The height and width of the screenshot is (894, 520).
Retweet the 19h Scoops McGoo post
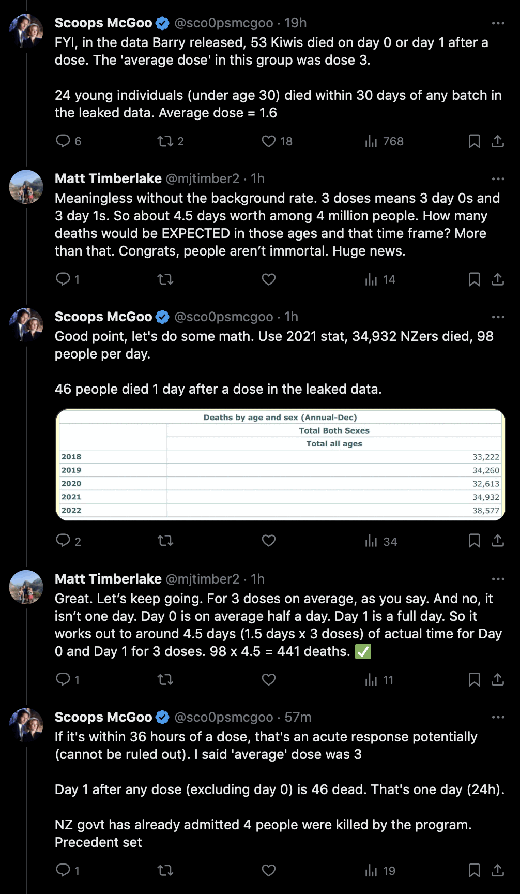click(165, 141)
